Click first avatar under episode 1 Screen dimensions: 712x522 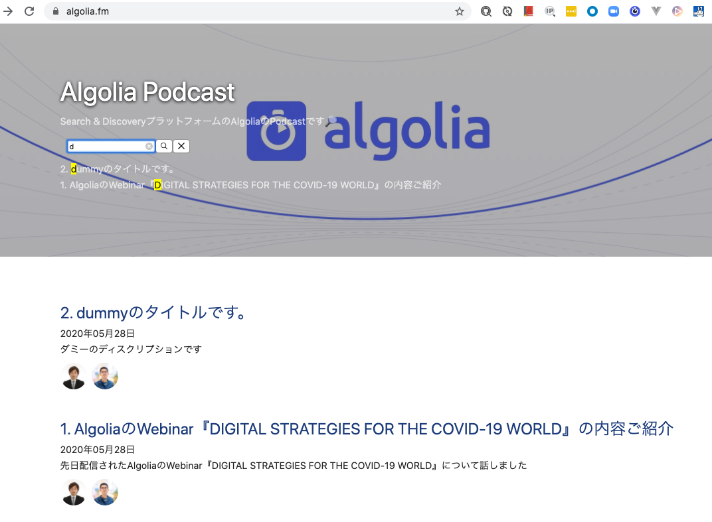pos(73,492)
